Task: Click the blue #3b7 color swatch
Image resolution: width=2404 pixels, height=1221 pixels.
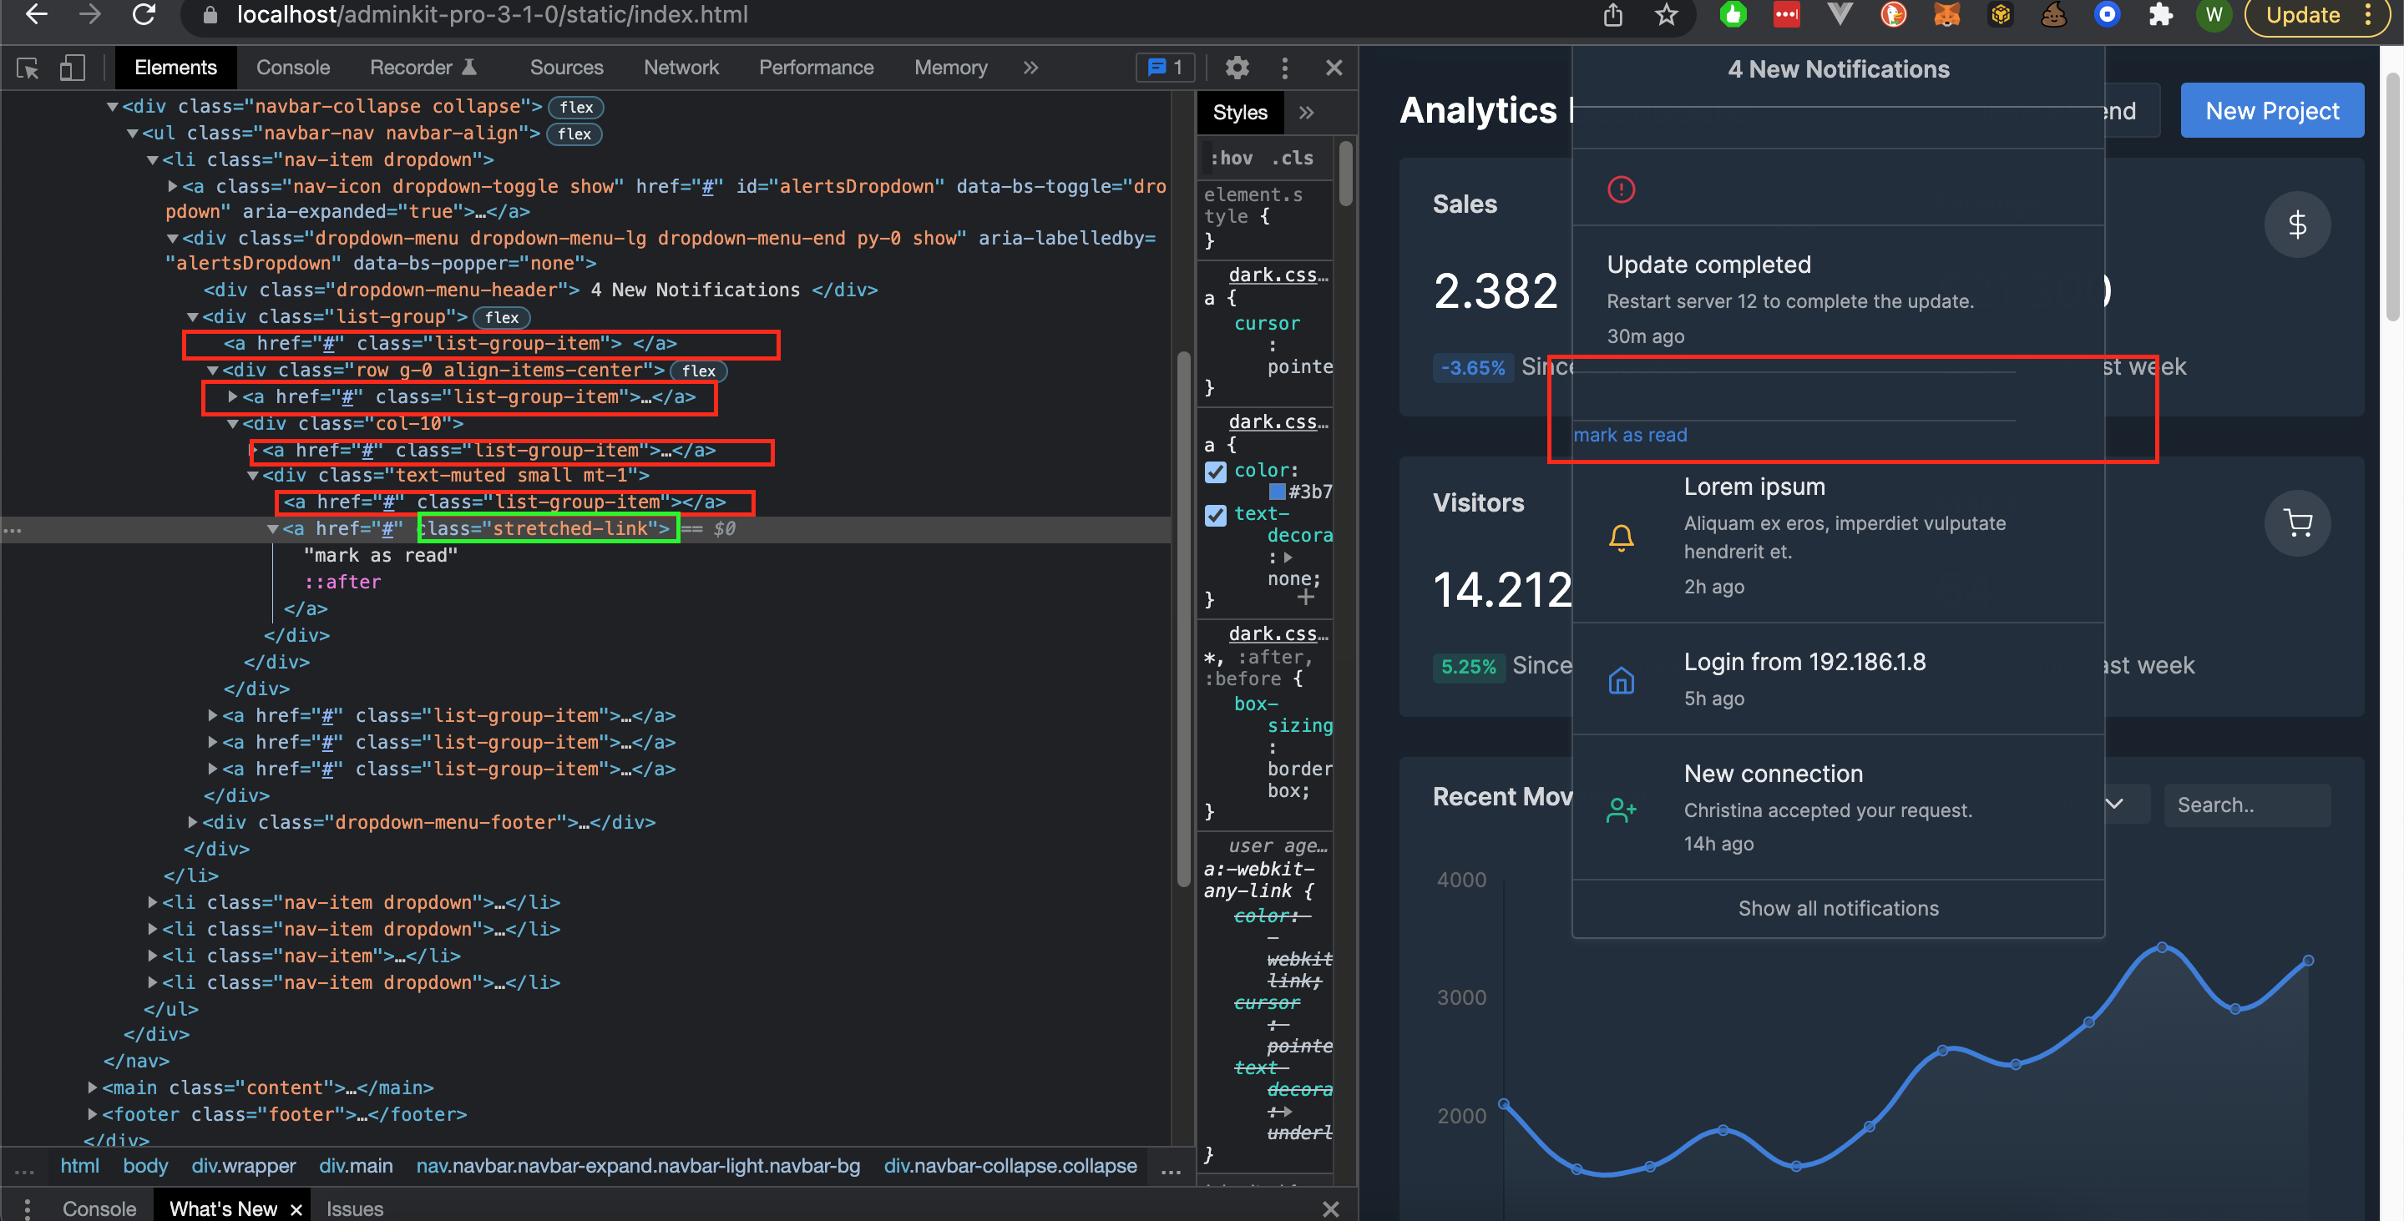Action: click(1277, 492)
